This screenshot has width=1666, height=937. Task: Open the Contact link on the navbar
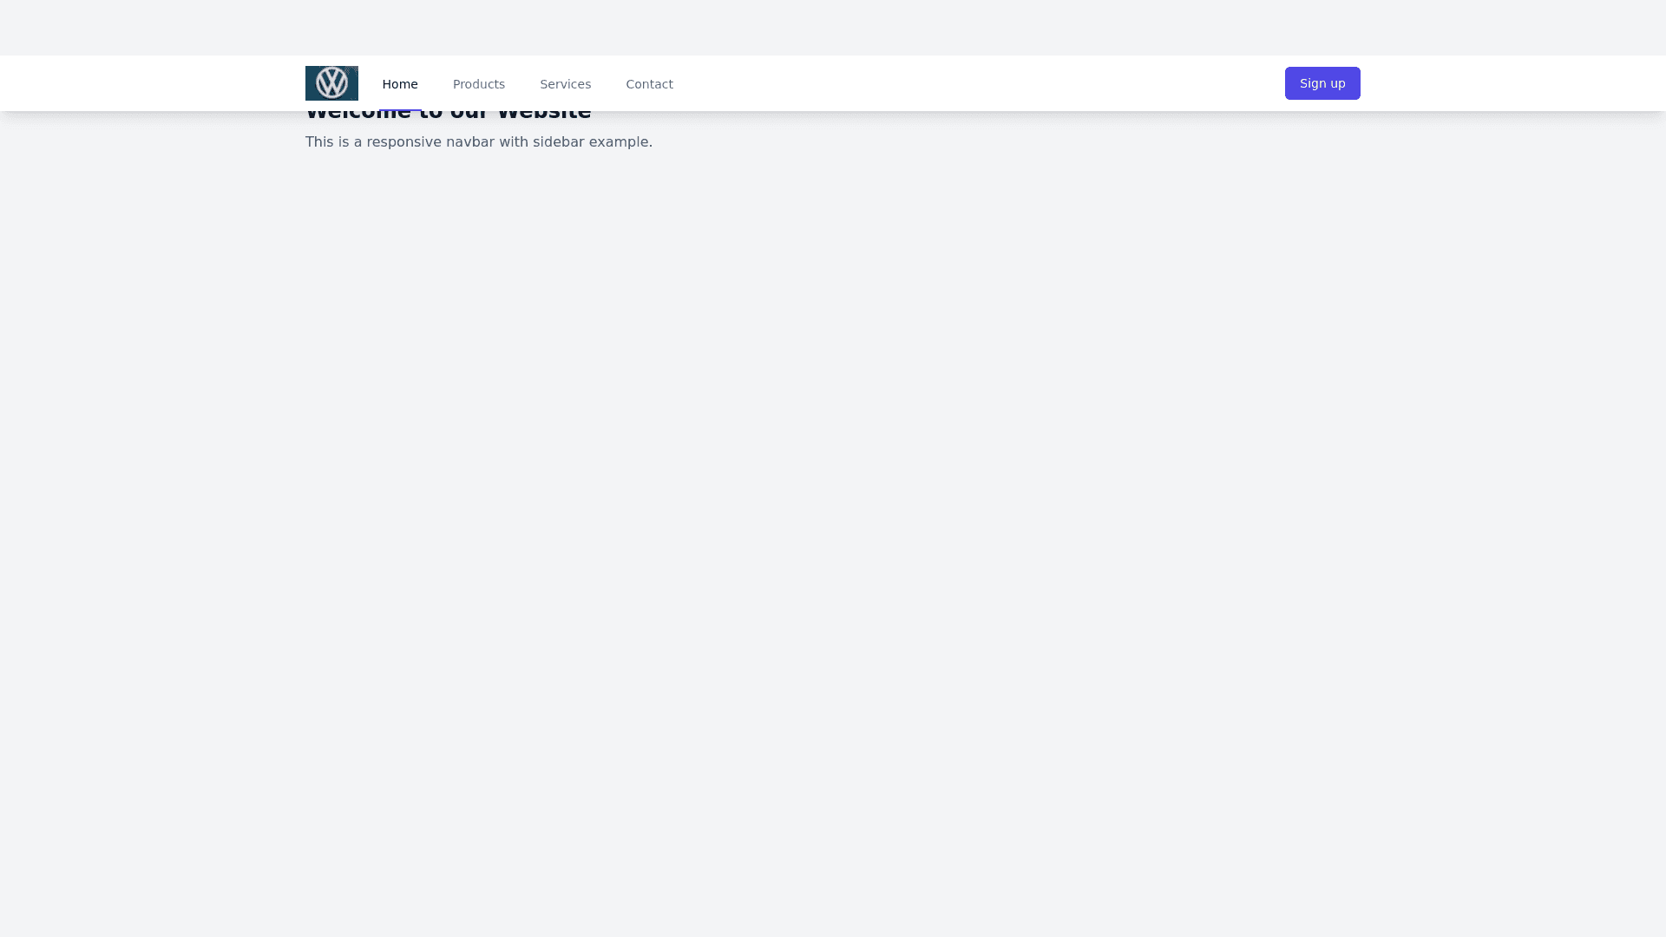pos(649,83)
